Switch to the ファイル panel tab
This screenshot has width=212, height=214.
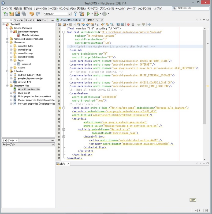coord(18,20)
